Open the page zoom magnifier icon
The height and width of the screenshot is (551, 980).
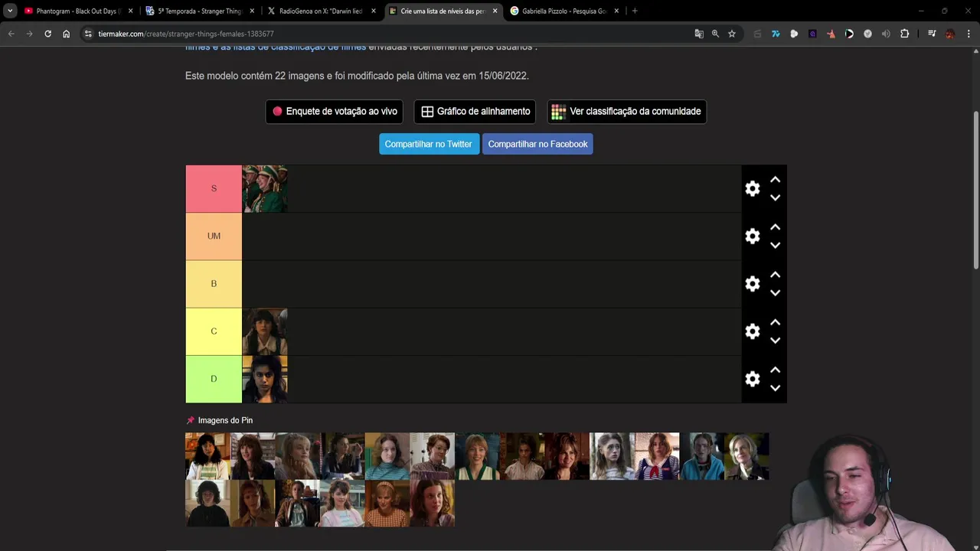pyautogui.click(x=715, y=34)
